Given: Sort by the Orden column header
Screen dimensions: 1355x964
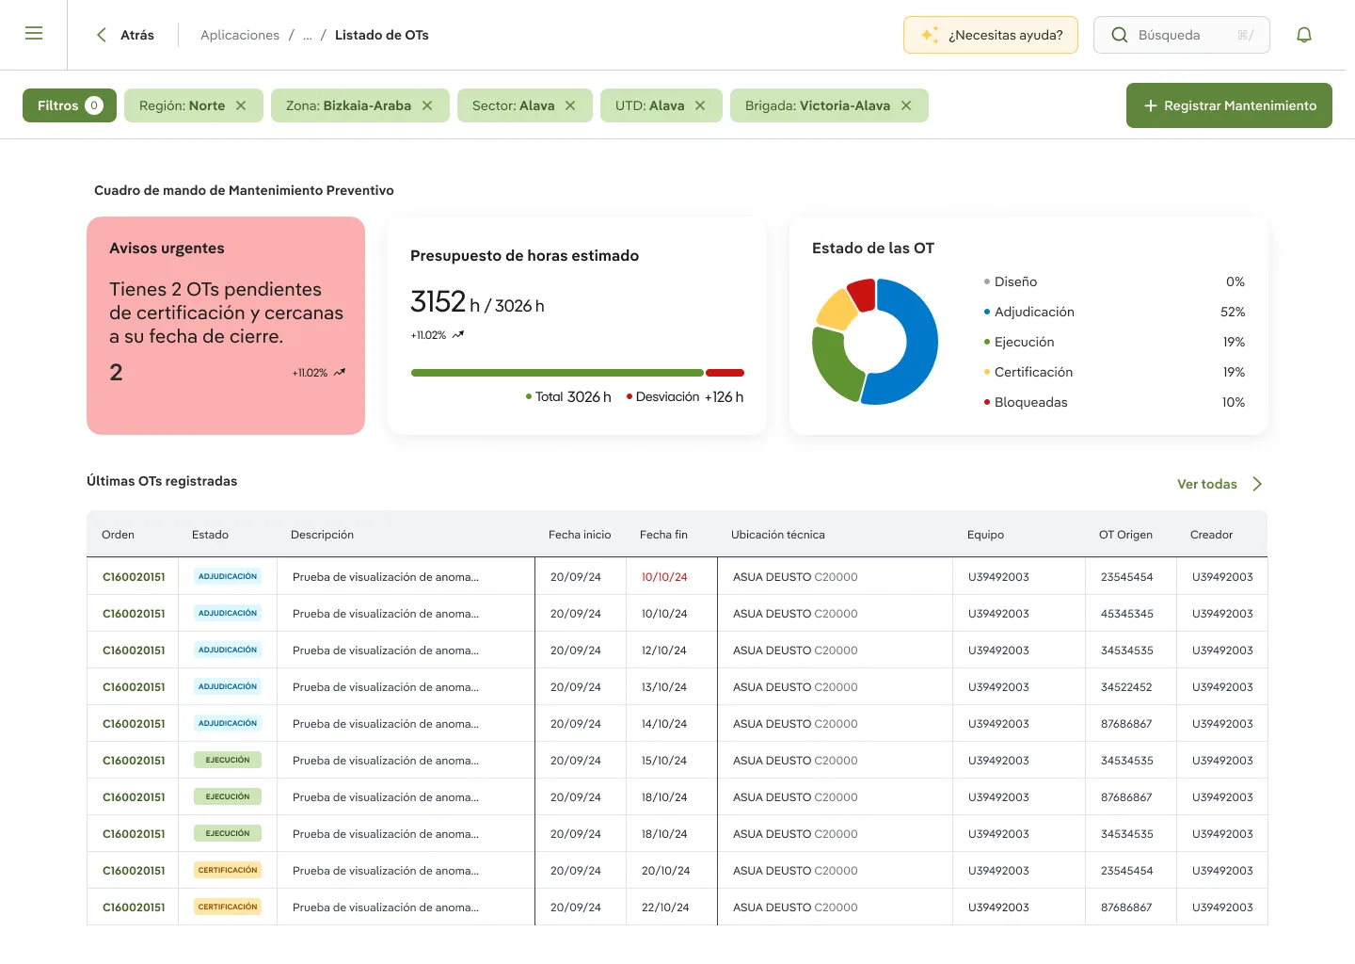Looking at the screenshot, I should (x=118, y=535).
